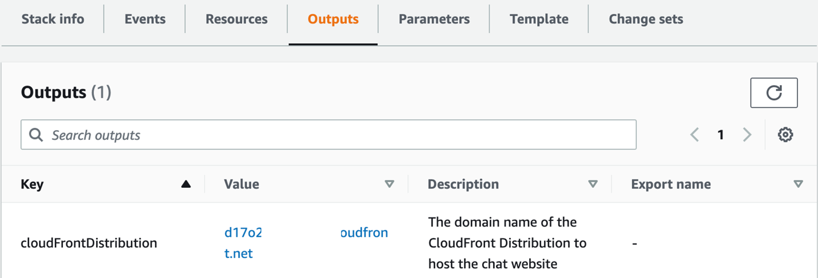Switch to Change sets tab

646,19
